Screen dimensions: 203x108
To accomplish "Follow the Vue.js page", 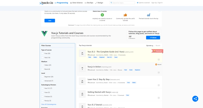I will point(153,38).
